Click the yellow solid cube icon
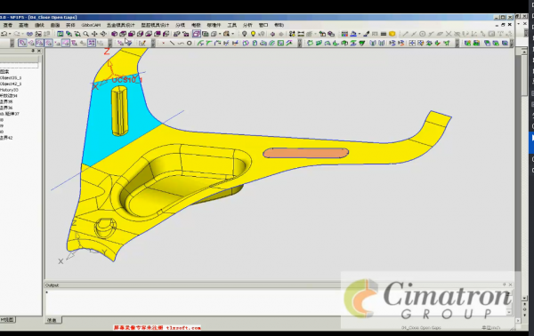534x336 pixels. coord(392,34)
